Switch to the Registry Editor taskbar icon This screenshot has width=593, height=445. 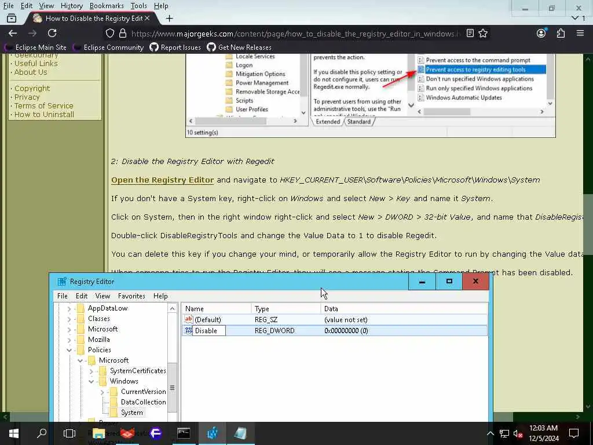212,433
